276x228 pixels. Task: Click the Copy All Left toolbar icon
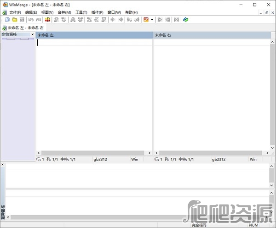coord(167,20)
